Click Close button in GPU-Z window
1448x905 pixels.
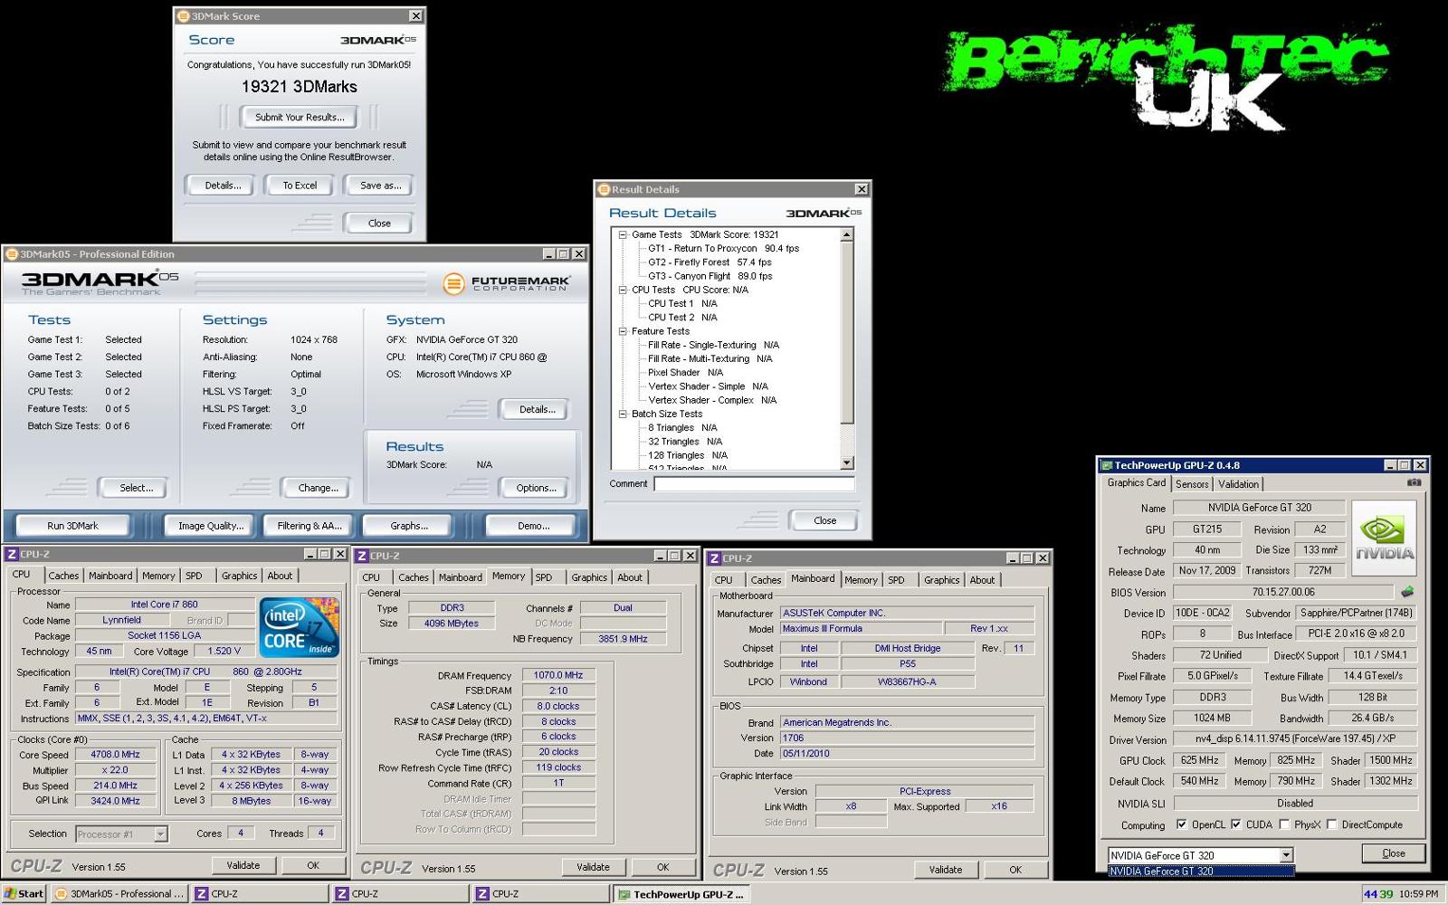coord(1394,853)
